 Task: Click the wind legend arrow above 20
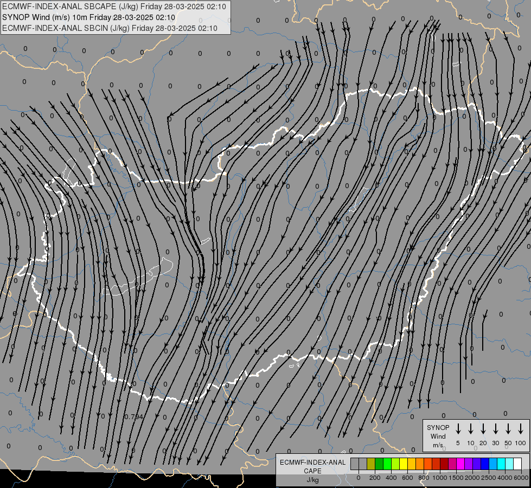click(x=483, y=429)
